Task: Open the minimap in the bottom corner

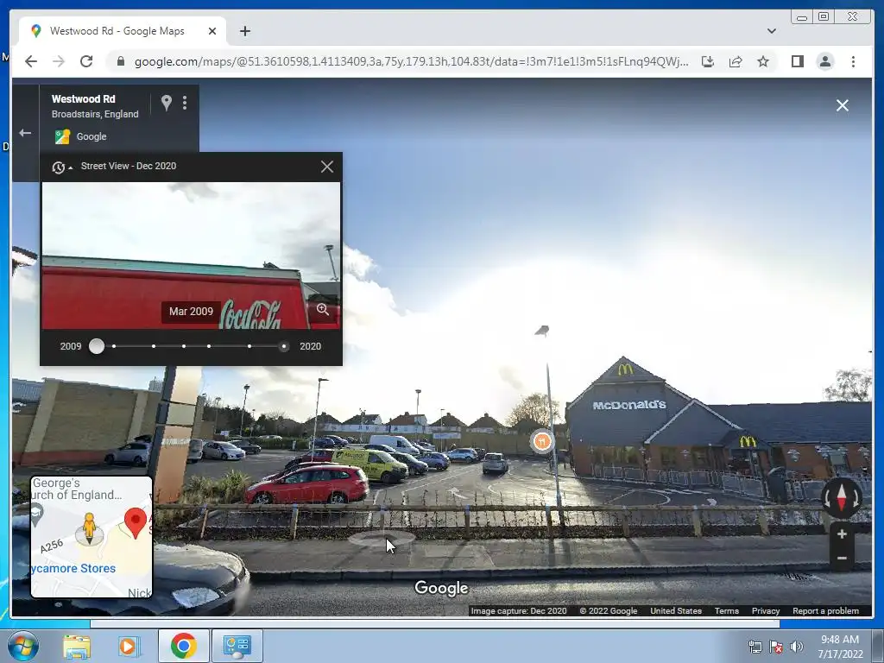Action: pos(92,537)
